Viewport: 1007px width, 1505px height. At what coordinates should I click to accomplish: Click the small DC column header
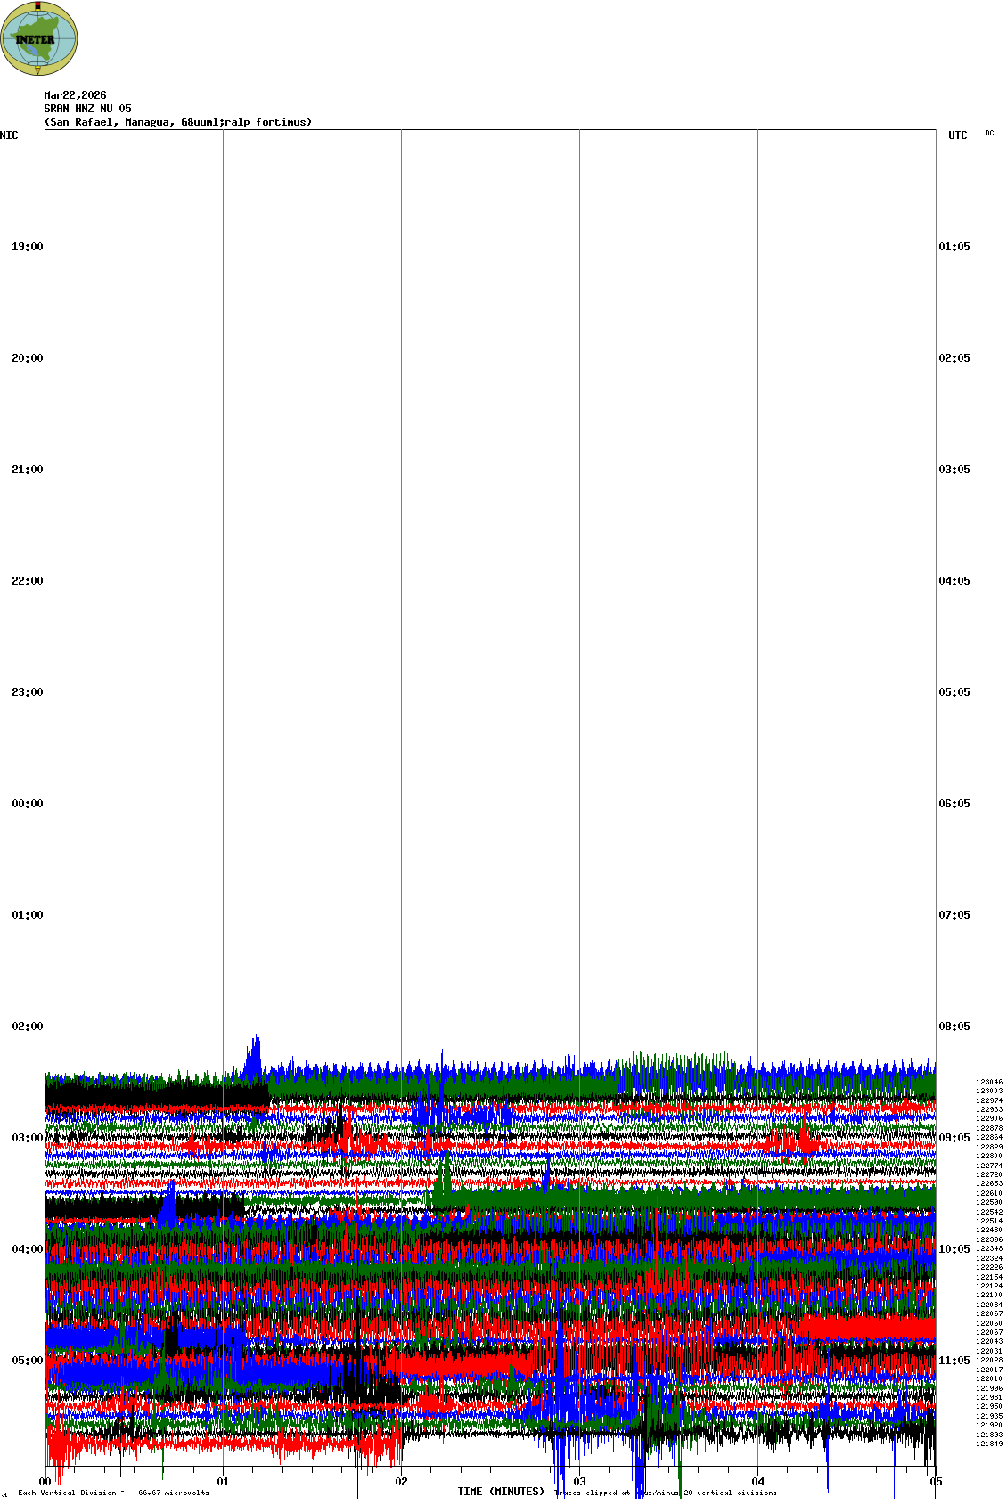coord(989,134)
